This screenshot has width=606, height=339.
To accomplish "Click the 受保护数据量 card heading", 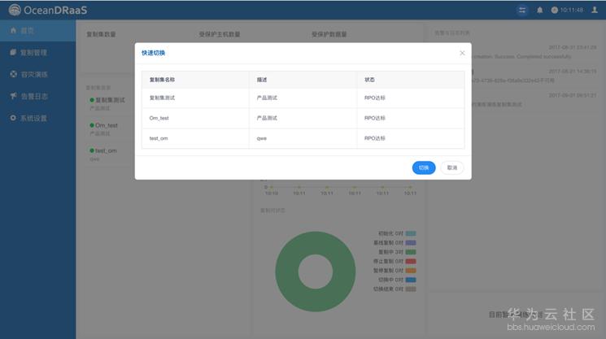I will point(329,34).
